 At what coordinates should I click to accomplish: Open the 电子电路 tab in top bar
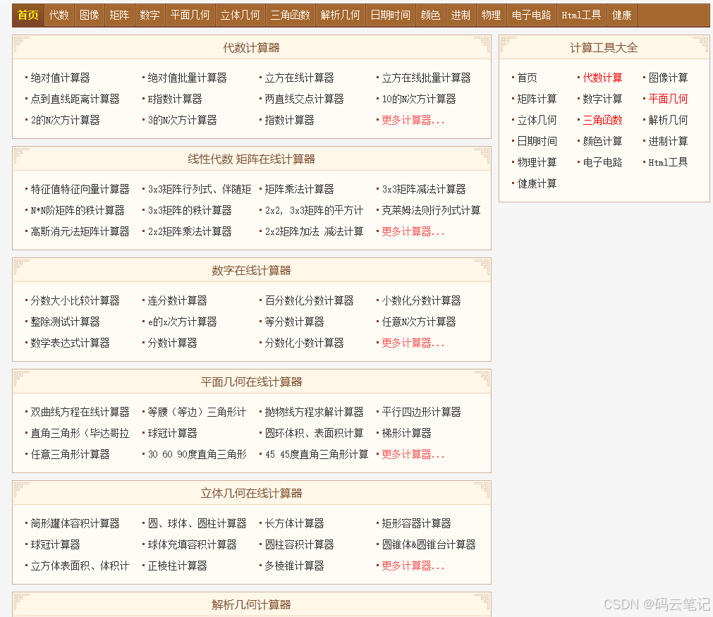click(x=531, y=15)
